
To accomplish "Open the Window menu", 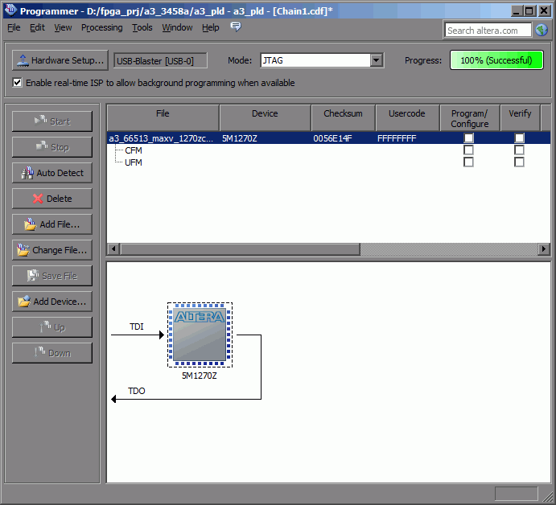I will click(x=177, y=27).
